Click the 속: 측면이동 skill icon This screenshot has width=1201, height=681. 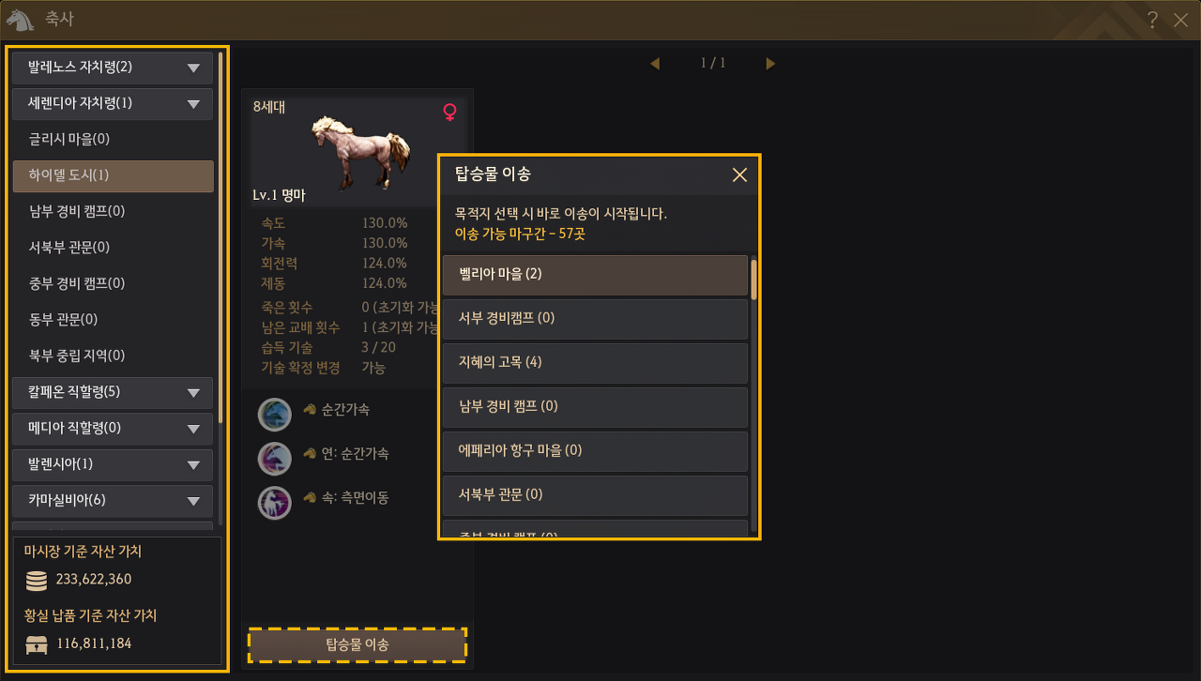(275, 503)
